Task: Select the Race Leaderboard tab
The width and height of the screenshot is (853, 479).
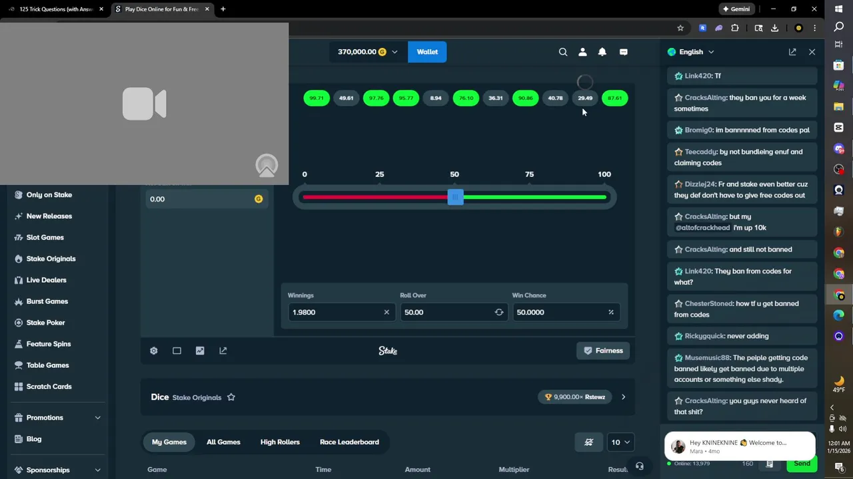Action: pos(349,442)
